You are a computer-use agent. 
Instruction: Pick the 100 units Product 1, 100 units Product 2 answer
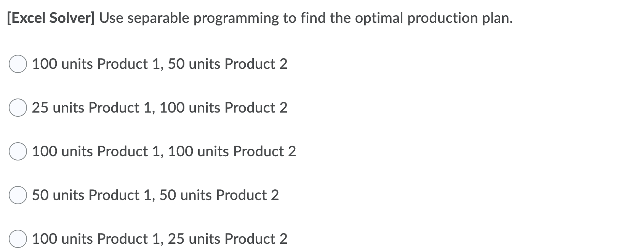pos(17,152)
